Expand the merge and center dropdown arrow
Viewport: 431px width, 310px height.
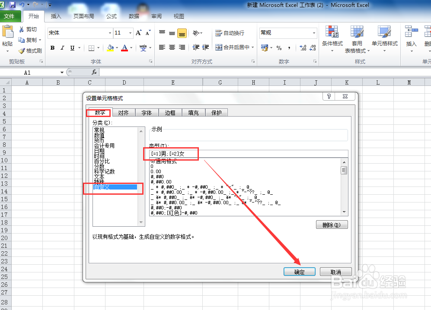(x=252, y=47)
